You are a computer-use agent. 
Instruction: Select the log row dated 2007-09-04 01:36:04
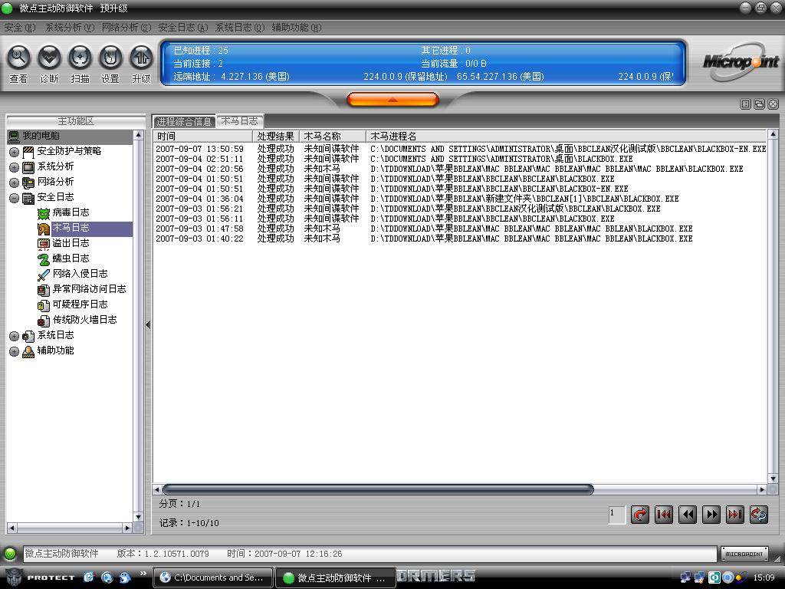coord(460,199)
